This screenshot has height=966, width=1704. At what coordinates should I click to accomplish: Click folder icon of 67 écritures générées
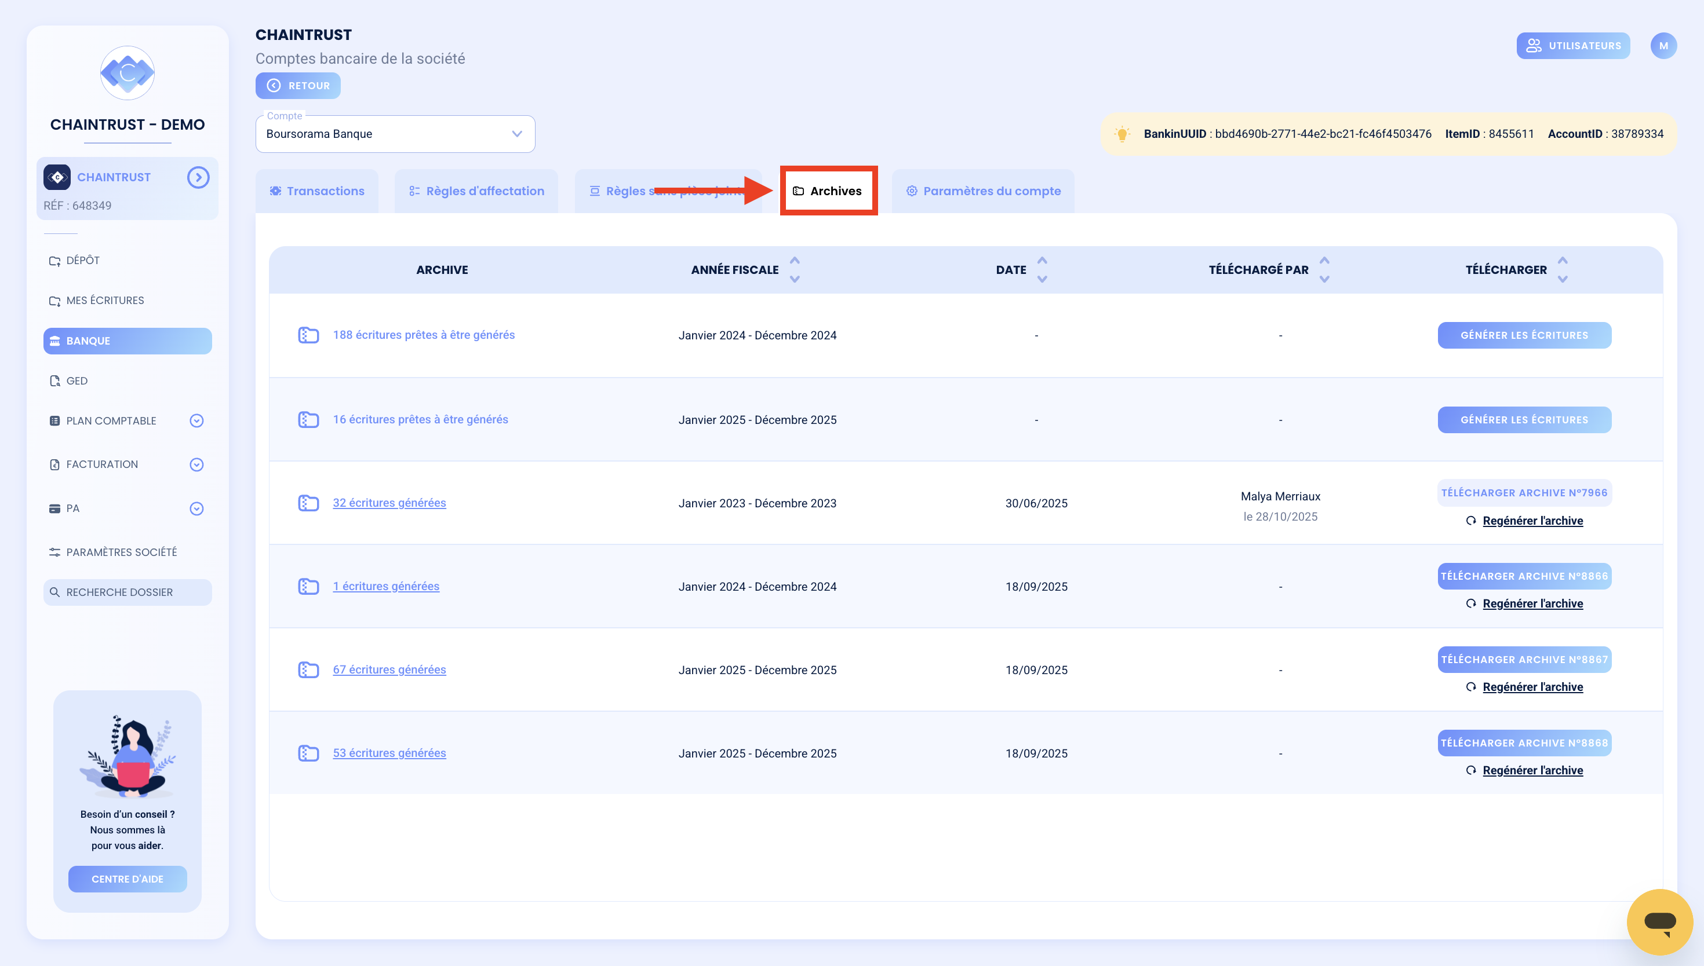click(308, 670)
